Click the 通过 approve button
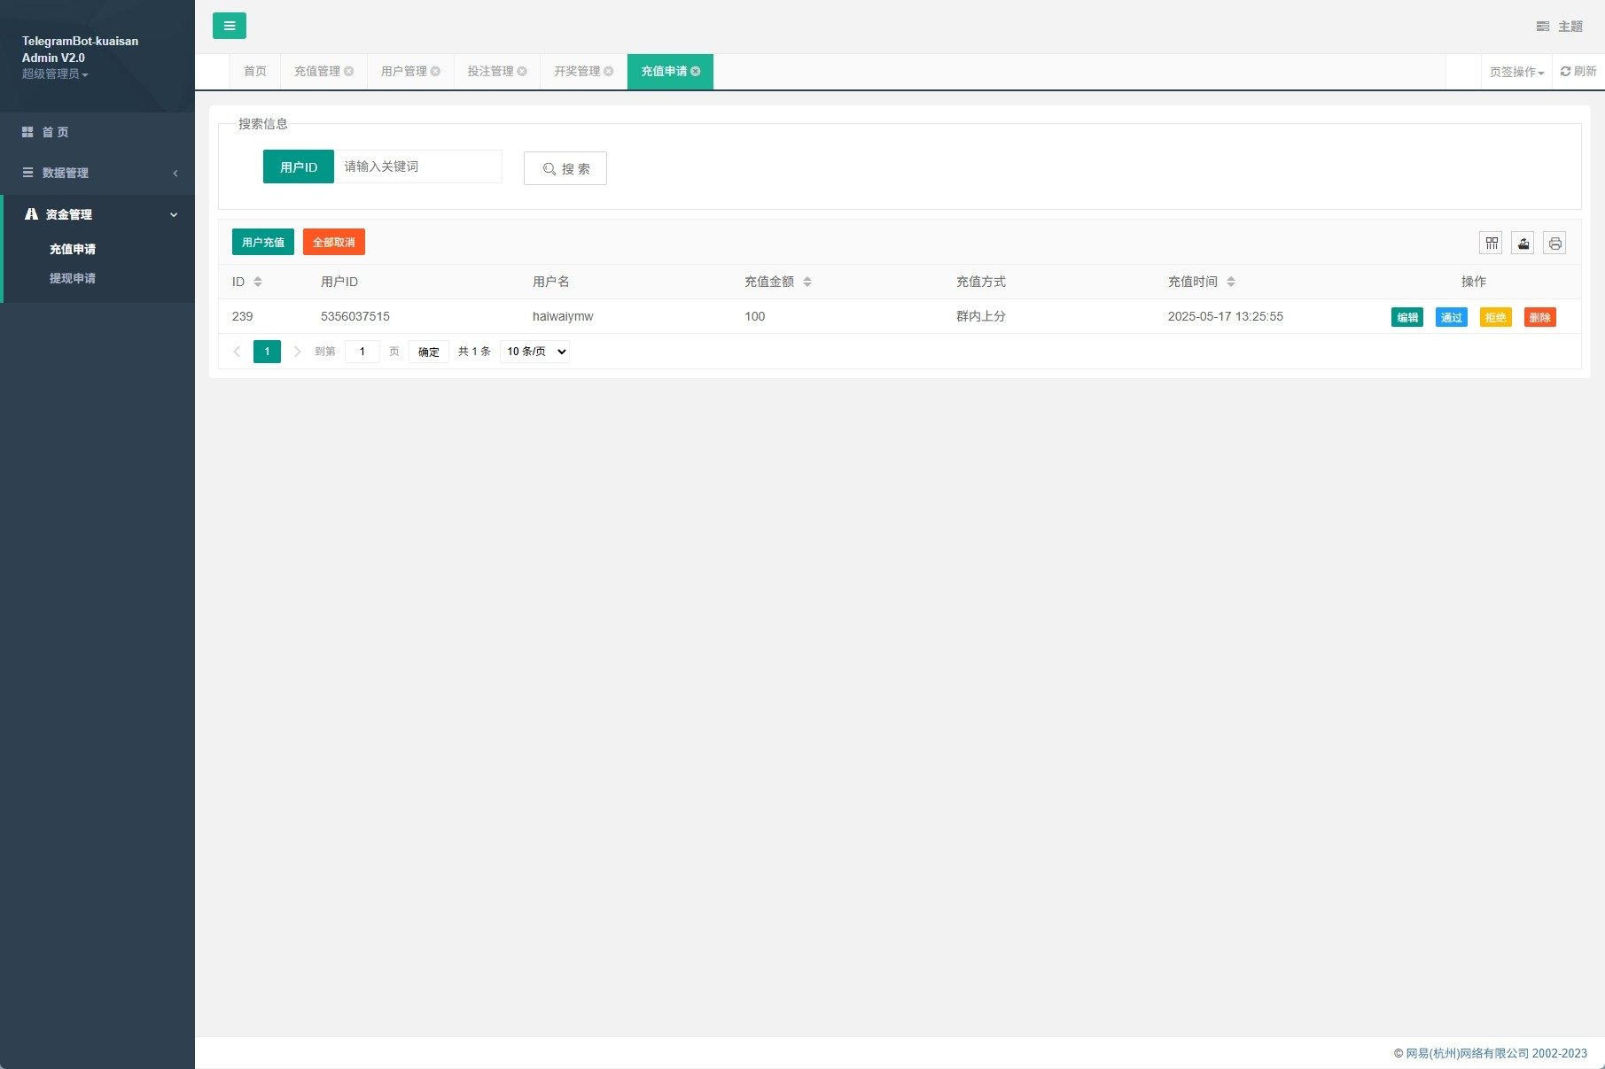Viewport: 1605px width, 1069px height. (x=1451, y=317)
